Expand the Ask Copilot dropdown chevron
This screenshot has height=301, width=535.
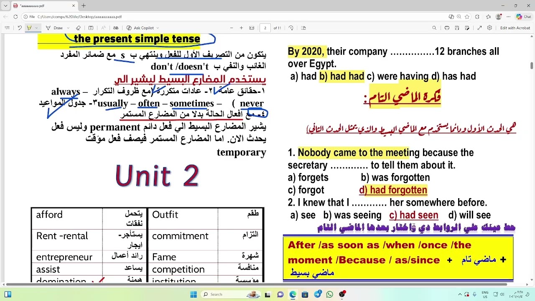pyautogui.click(x=158, y=28)
